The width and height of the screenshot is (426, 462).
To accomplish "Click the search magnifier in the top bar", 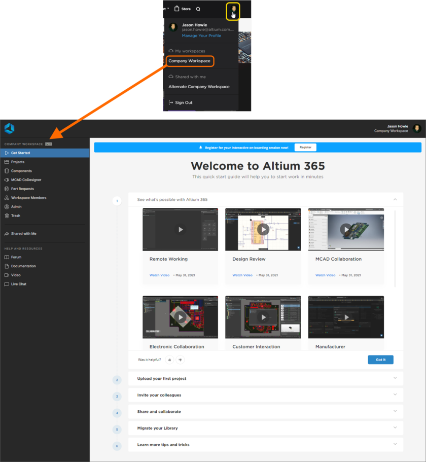I will tap(198, 8).
